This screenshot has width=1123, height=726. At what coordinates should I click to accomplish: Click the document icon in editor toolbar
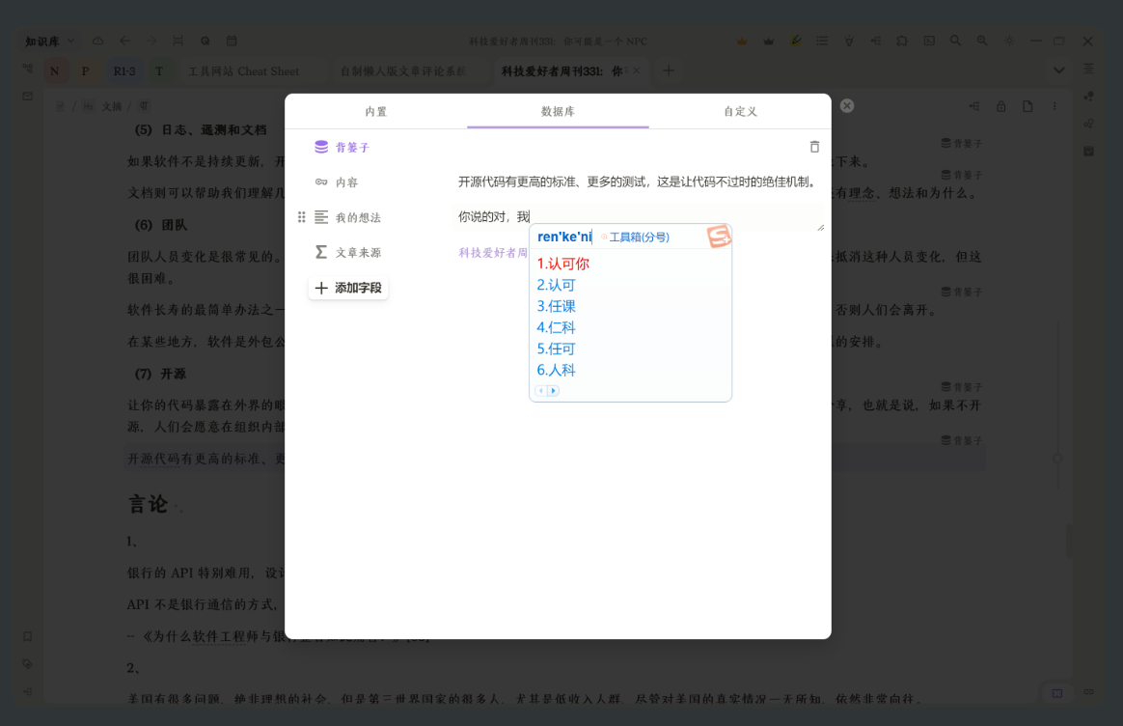[1027, 106]
